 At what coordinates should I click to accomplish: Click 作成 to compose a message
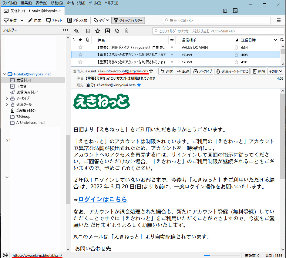pos(35,20)
